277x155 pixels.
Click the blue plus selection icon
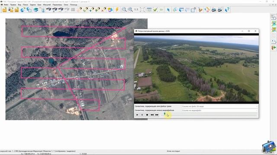click(91, 9)
